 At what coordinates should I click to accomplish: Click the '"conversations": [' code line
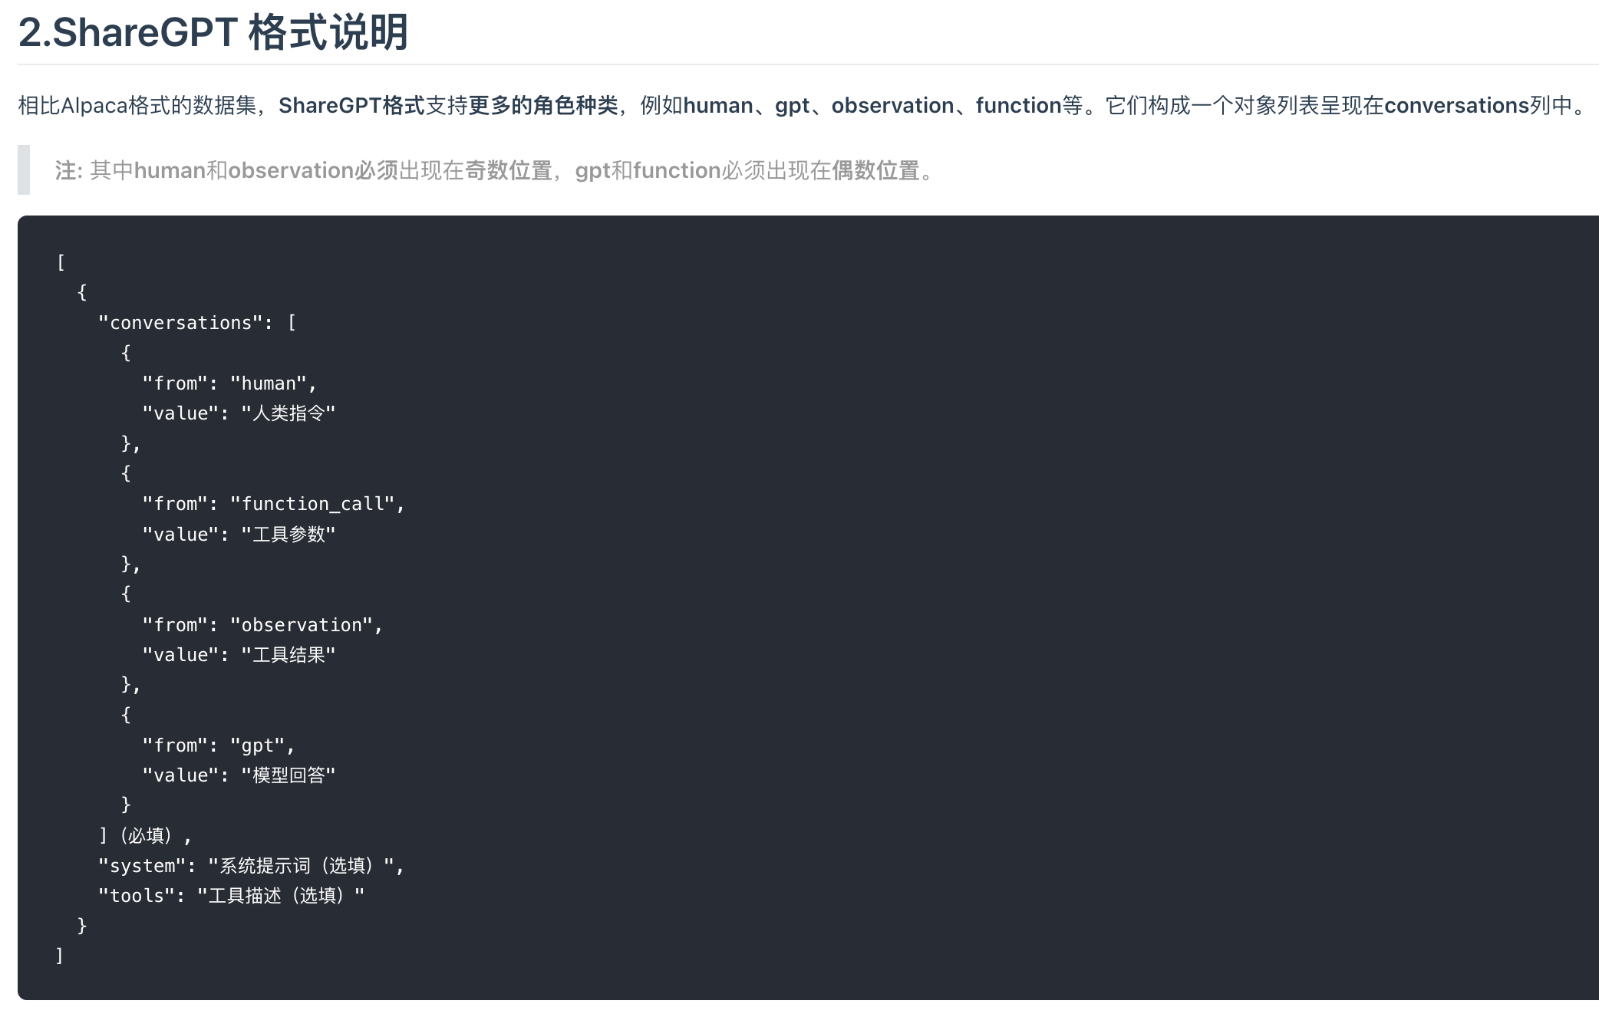[x=197, y=323]
